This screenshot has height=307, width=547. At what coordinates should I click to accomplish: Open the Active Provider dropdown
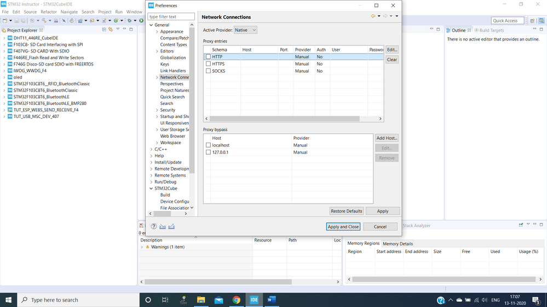click(x=245, y=30)
